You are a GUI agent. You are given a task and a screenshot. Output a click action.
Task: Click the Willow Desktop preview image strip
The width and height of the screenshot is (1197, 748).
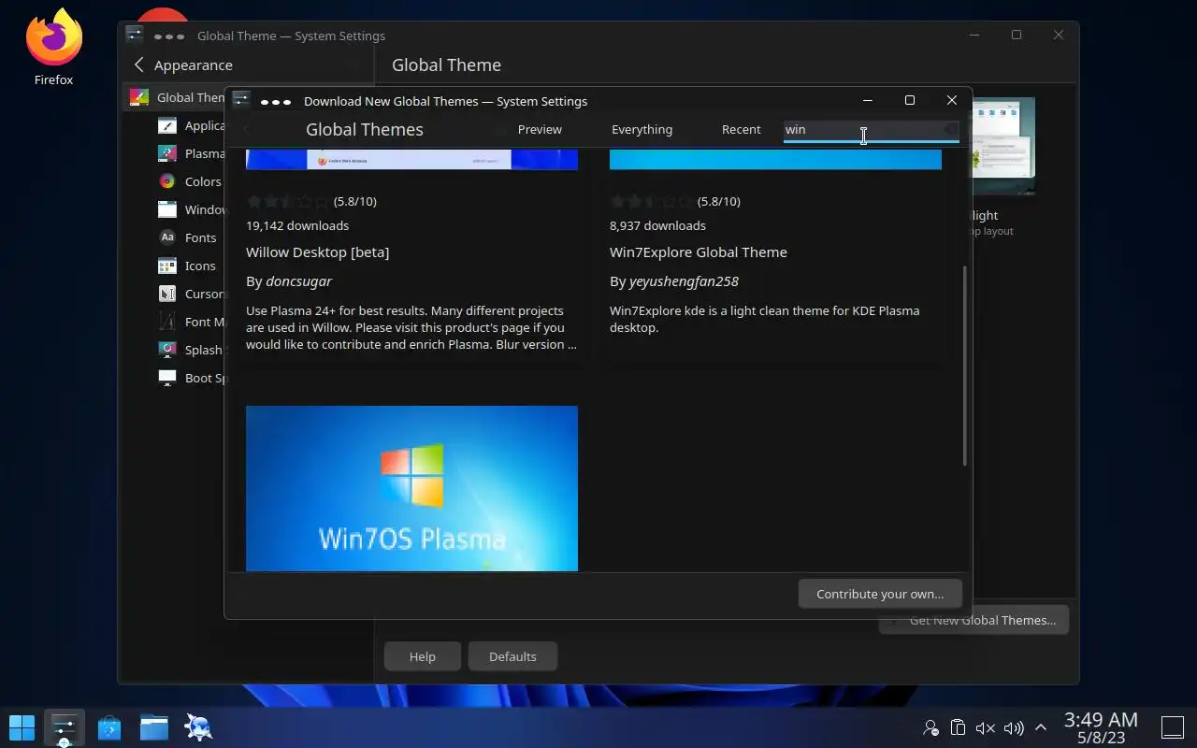click(411, 159)
